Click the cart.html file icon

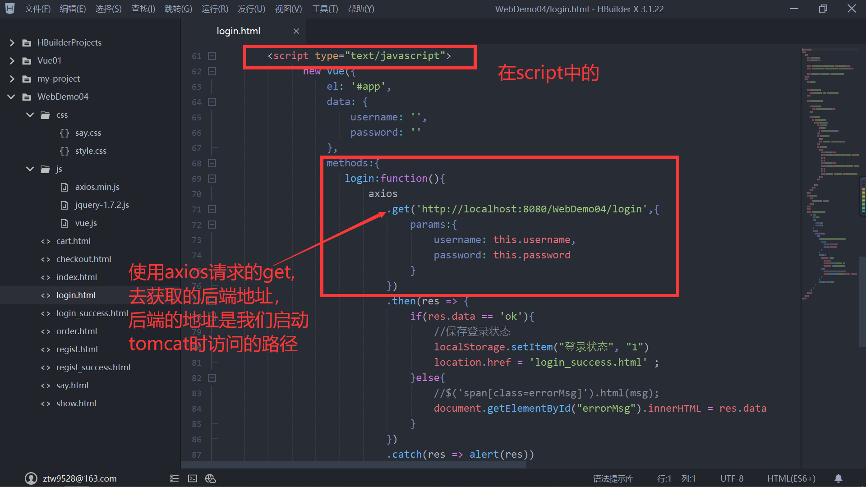[46, 241]
